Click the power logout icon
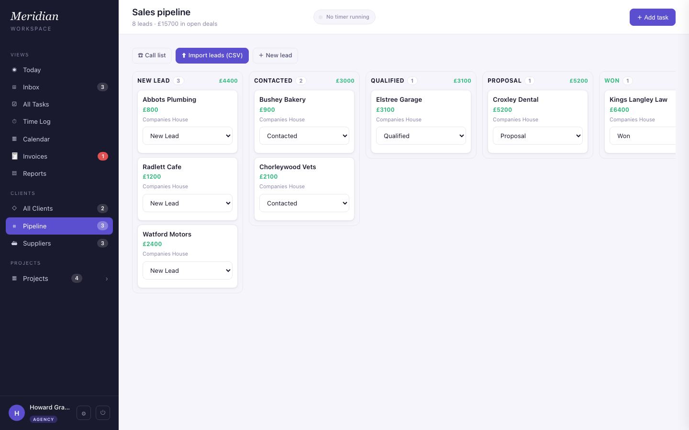The image size is (689, 430). pyautogui.click(x=103, y=413)
